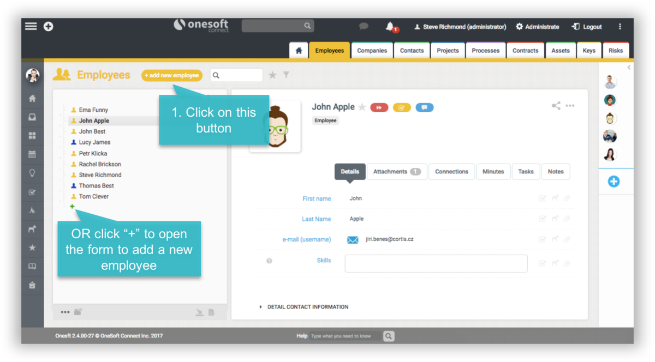Click the plus circle icon beside hamburger menu
This screenshot has height=362, width=655.
tap(49, 26)
